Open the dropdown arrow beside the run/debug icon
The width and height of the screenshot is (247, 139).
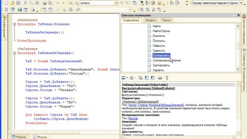(37, 11)
